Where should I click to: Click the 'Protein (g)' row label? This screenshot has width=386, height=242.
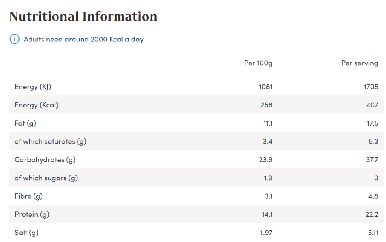click(32, 214)
